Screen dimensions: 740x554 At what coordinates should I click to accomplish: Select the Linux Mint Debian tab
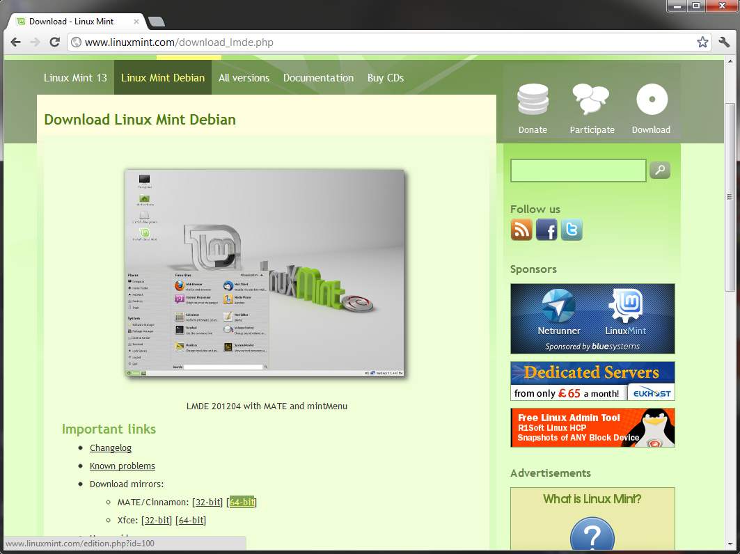pos(163,78)
